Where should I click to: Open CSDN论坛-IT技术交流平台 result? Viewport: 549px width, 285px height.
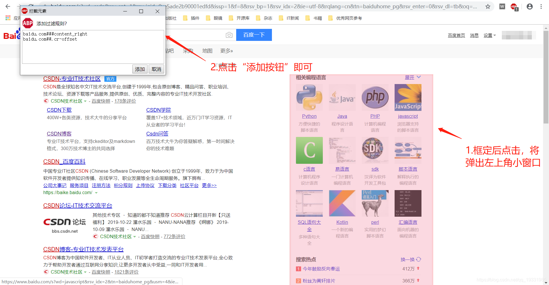click(x=77, y=206)
